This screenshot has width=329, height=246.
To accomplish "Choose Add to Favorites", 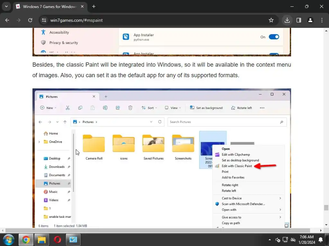I will [249, 177].
